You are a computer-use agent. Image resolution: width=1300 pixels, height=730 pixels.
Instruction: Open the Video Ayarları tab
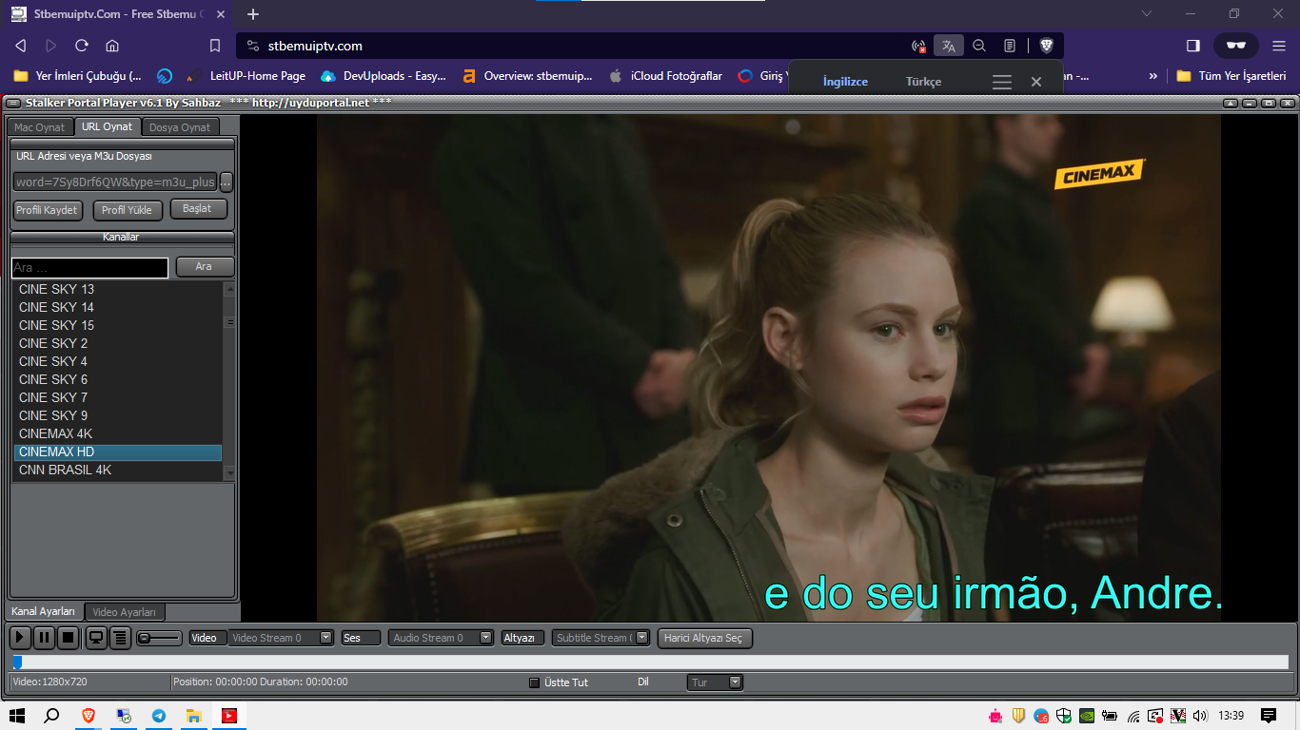(125, 612)
